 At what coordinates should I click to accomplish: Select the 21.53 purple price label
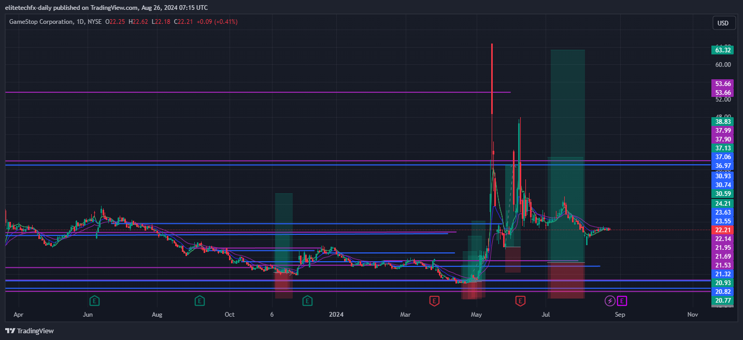tap(722, 265)
